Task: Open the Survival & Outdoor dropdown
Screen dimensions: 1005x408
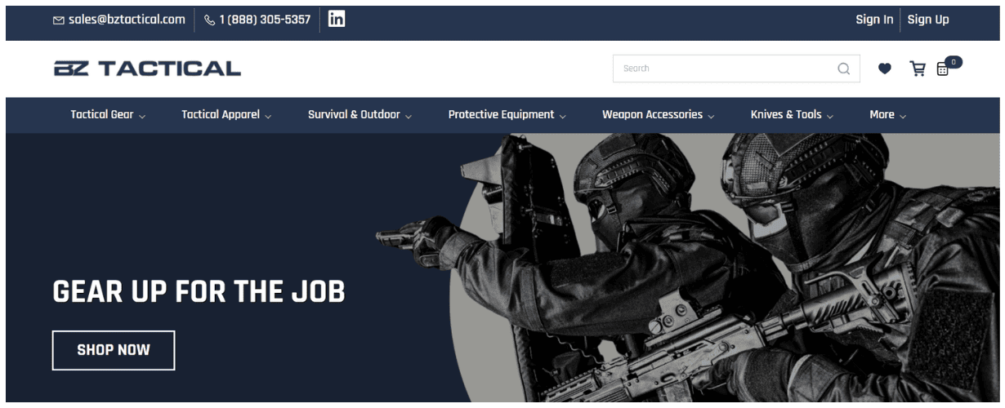Action: [360, 115]
